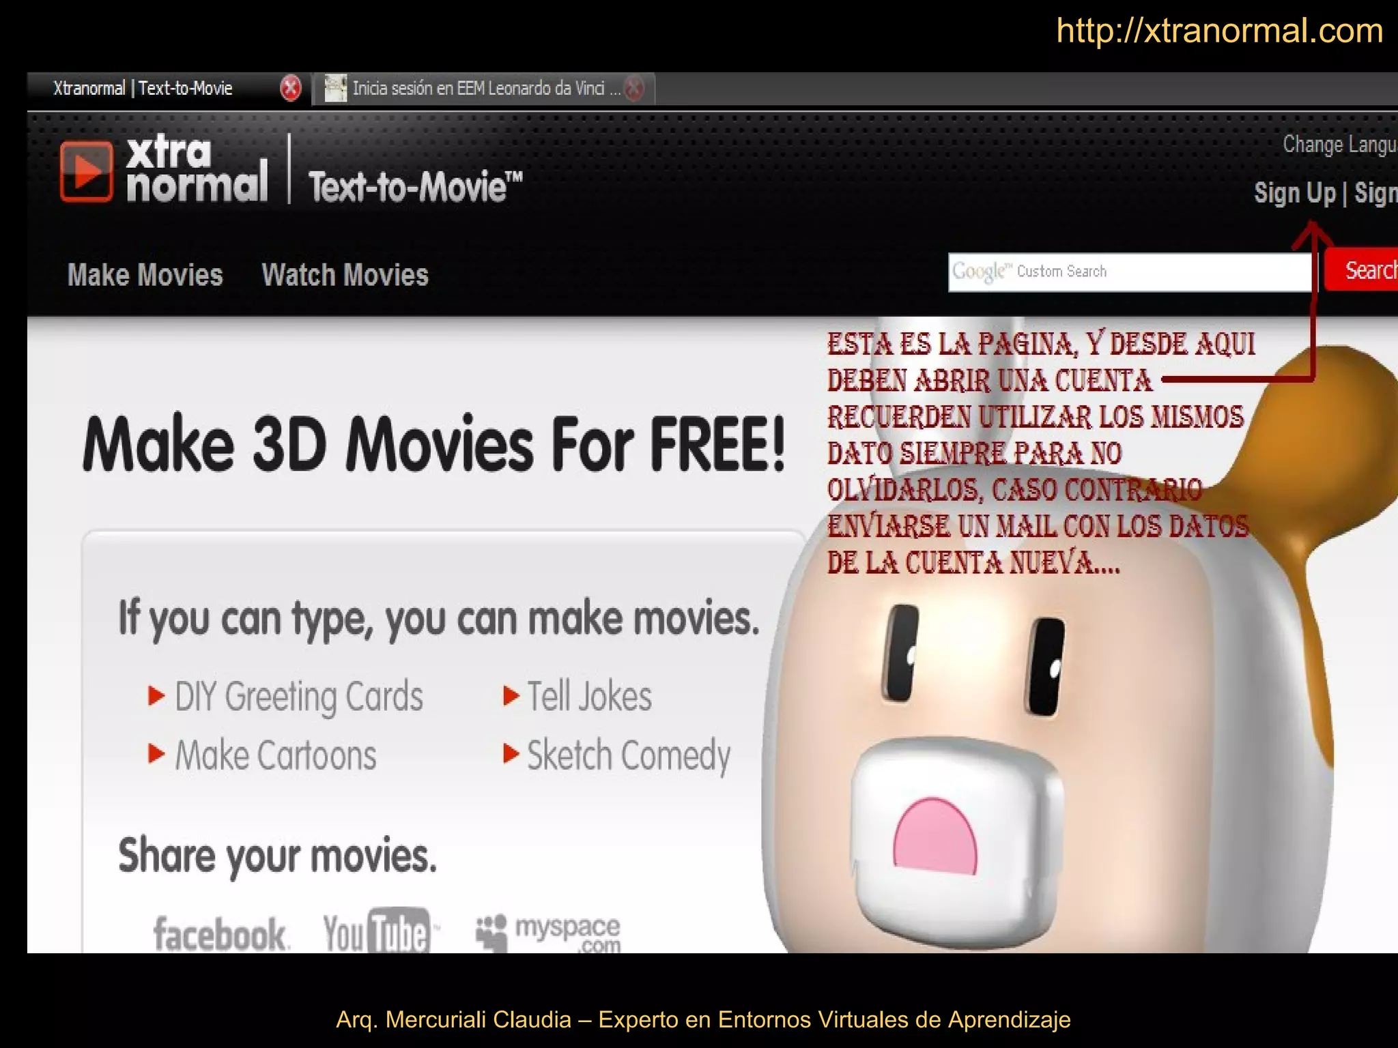Viewport: 1398px width, 1048px height.
Task: Click the Make Cartoons bullet item
Action: [275, 755]
